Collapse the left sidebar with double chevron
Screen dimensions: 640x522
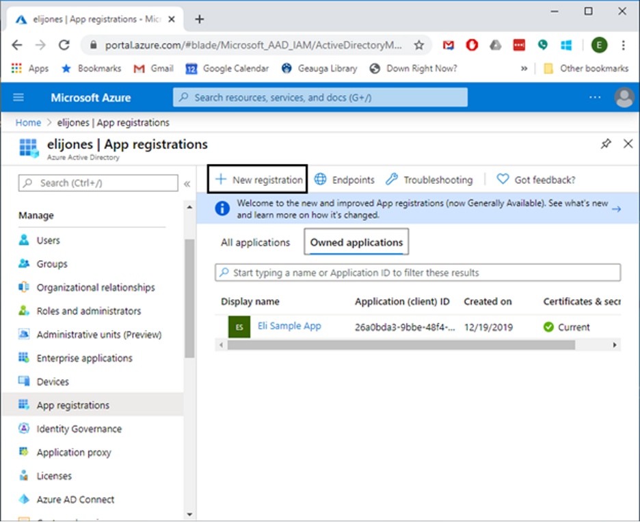tap(187, 183)
